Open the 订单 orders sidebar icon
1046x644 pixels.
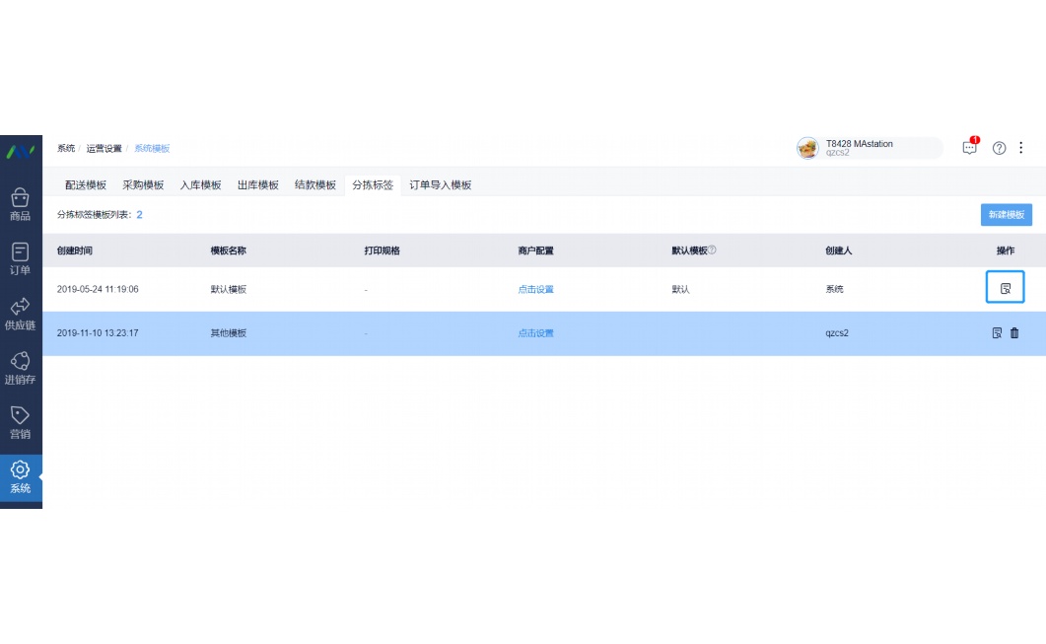coord(20,259)
